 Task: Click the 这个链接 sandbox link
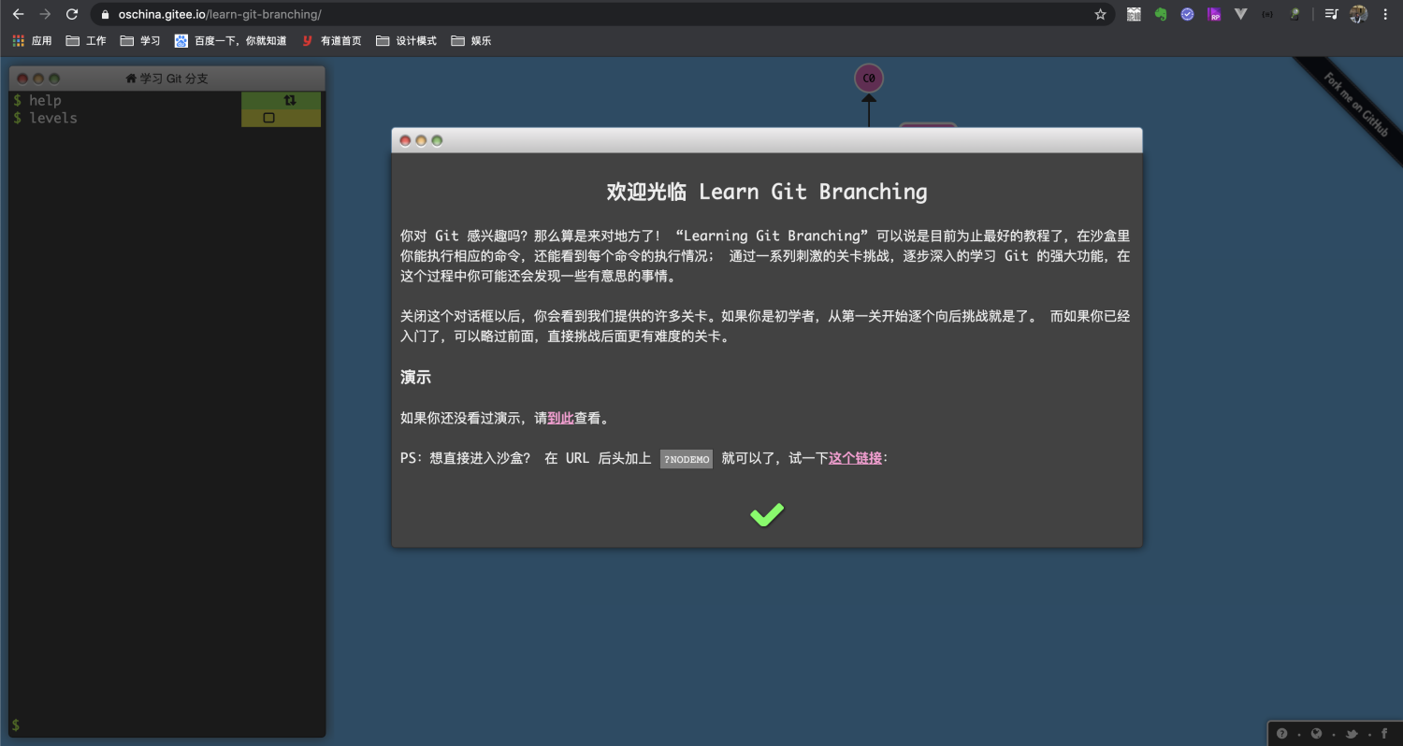[854, 458]
